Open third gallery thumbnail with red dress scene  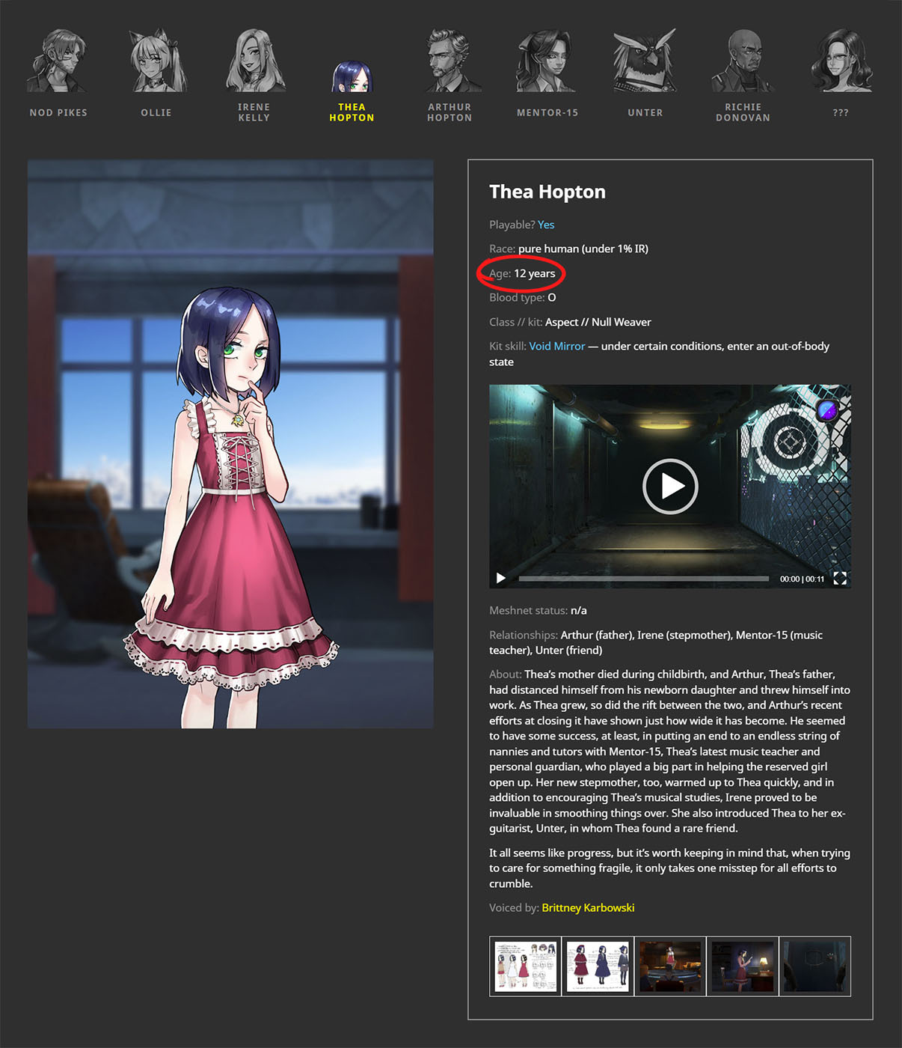670,966
